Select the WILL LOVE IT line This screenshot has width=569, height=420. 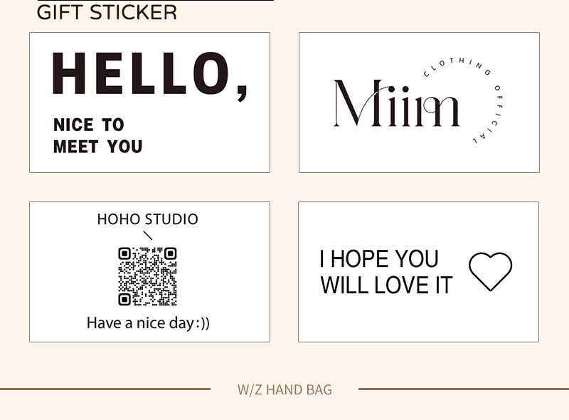(x=385, y=285)
